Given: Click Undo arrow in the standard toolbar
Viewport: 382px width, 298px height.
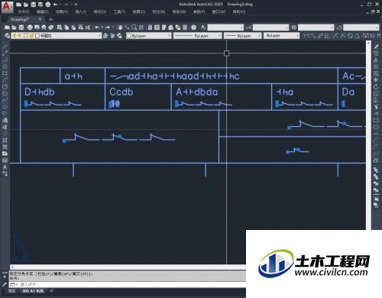Looking at the screenshot, I should click(x=97, y=28).
